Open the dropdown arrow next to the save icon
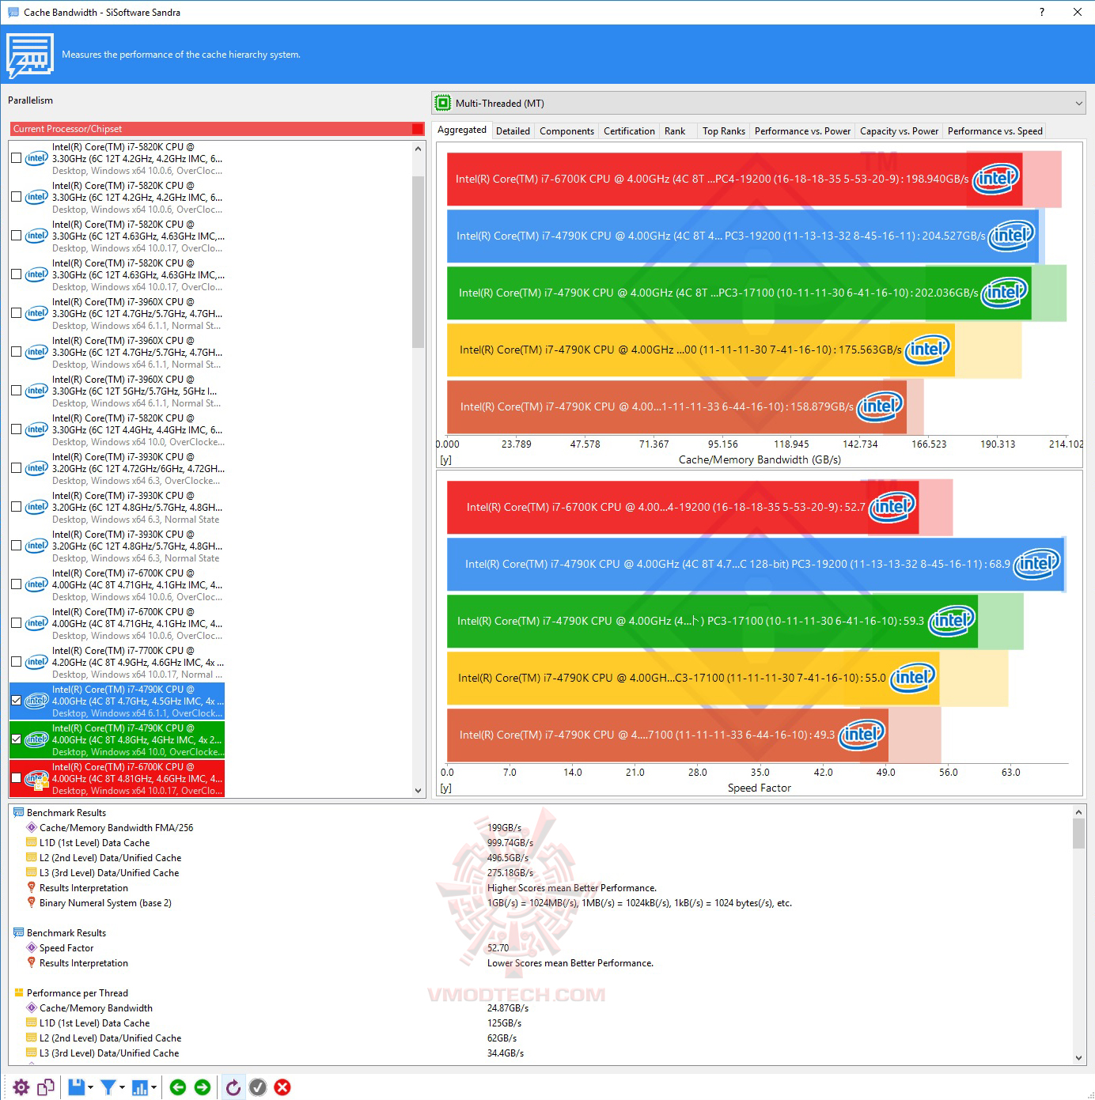The image size is (1095, 1100). (90, 1087)
